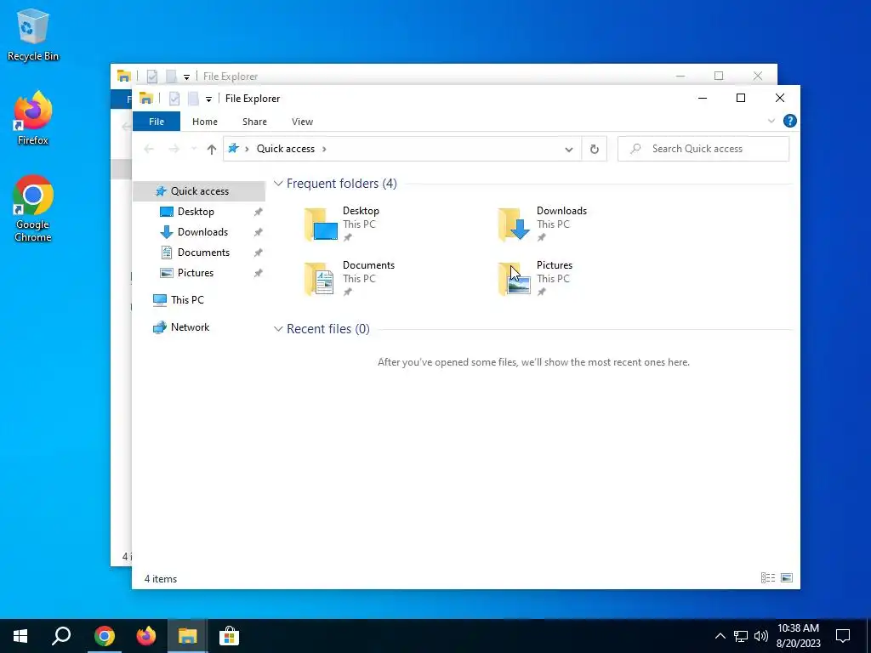Screen dimensions: 871x653
Task: Minimize the front File Explorer window
Action: 702,99
